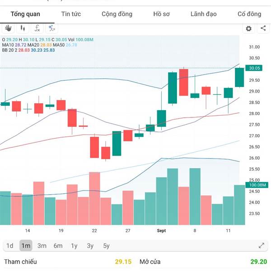
Task: Select the 3m time range
Action: 42,246
